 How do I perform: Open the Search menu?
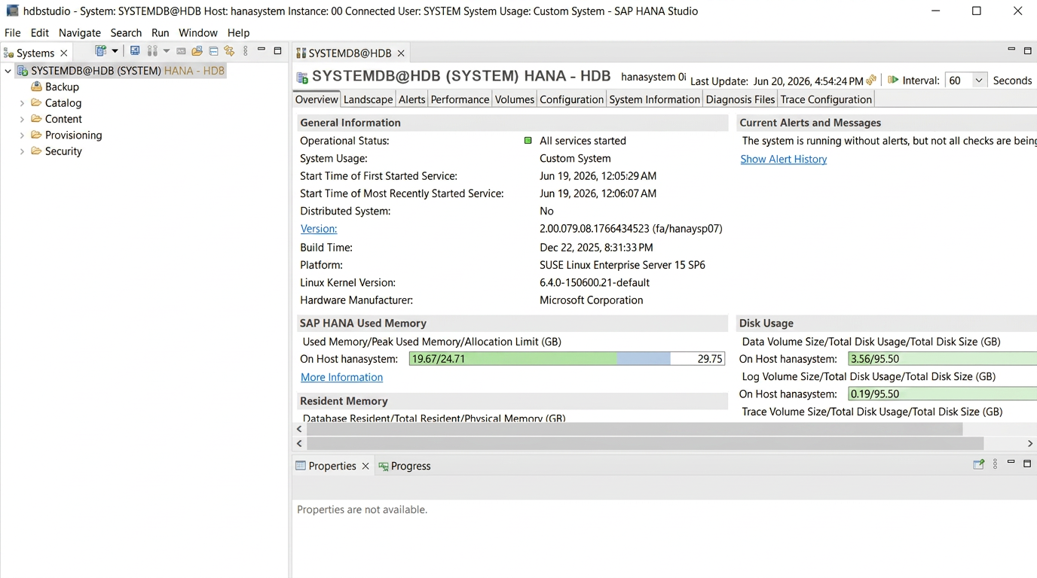126,32
